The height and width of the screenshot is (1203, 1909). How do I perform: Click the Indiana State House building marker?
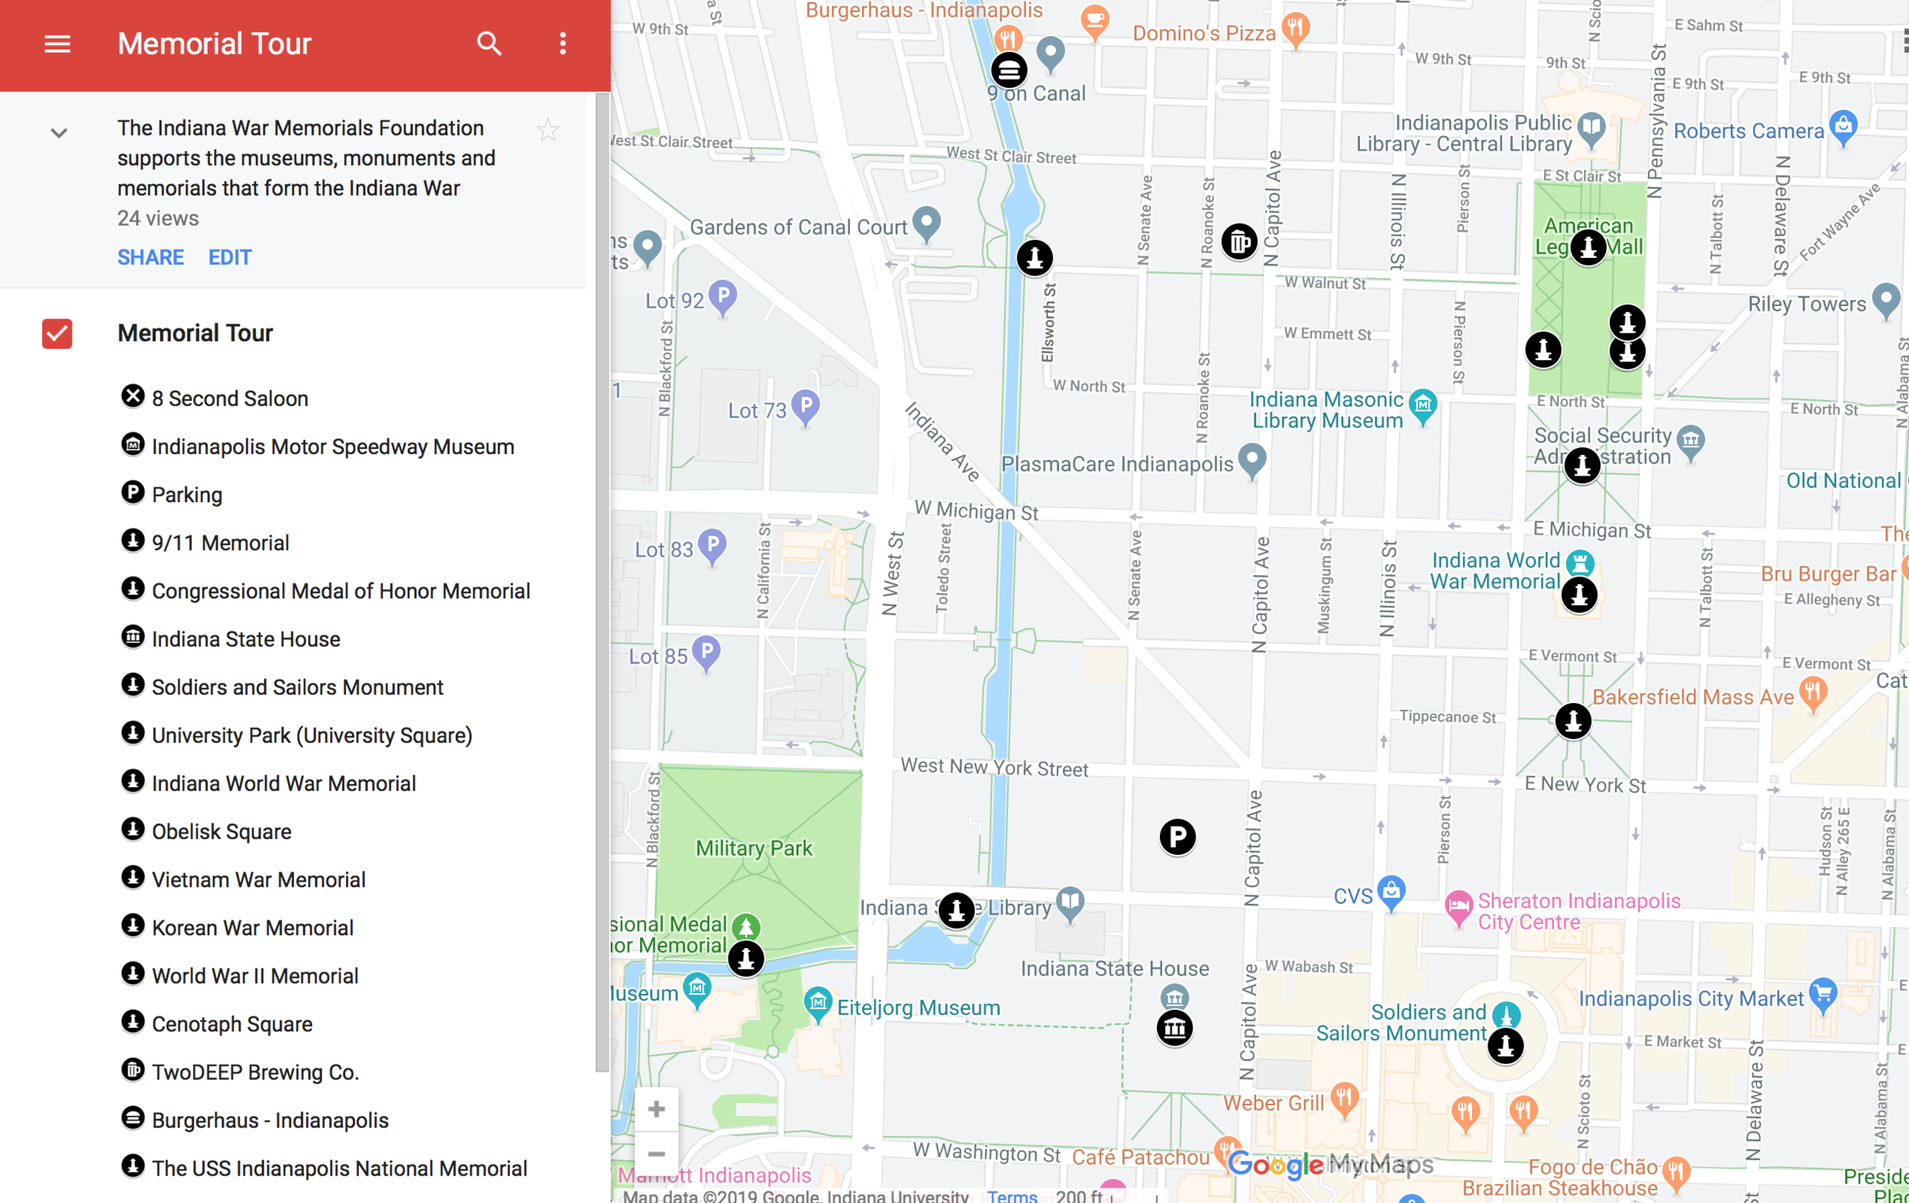[1174, 1029]
